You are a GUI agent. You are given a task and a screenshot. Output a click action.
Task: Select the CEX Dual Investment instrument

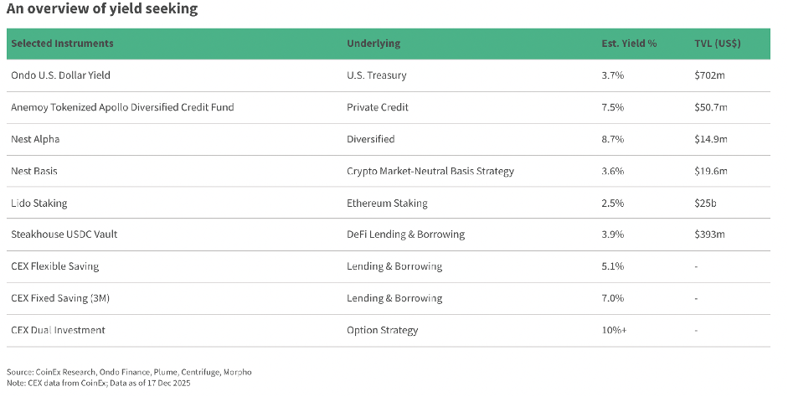(x=58, y=330)
